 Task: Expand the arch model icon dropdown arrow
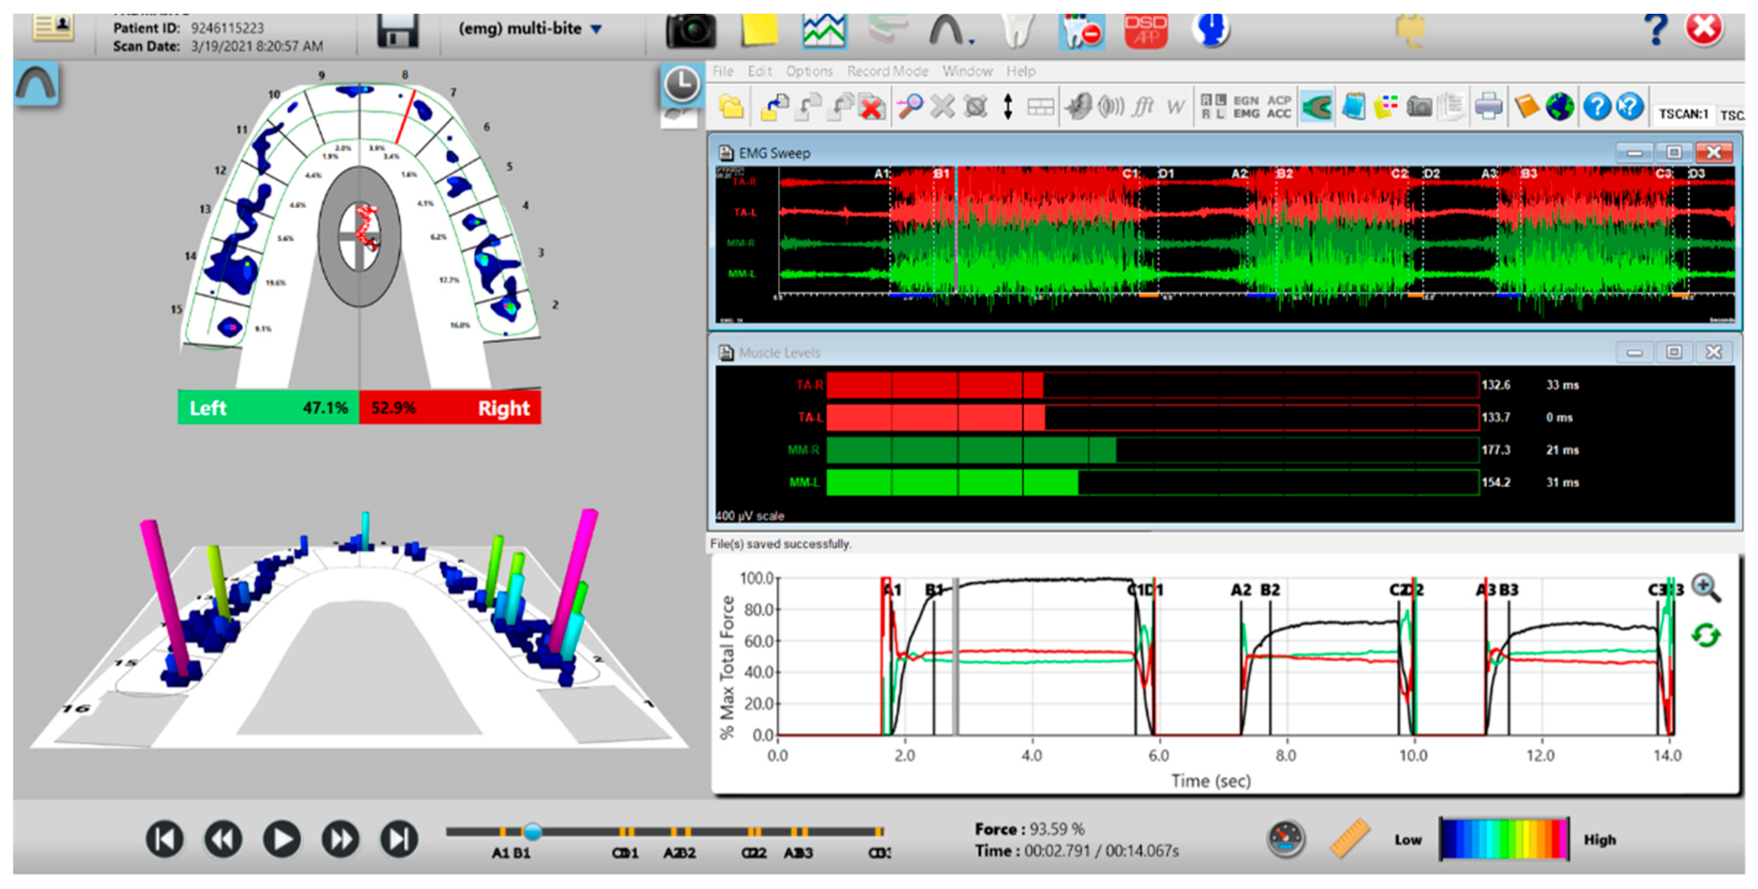(971, 42)
